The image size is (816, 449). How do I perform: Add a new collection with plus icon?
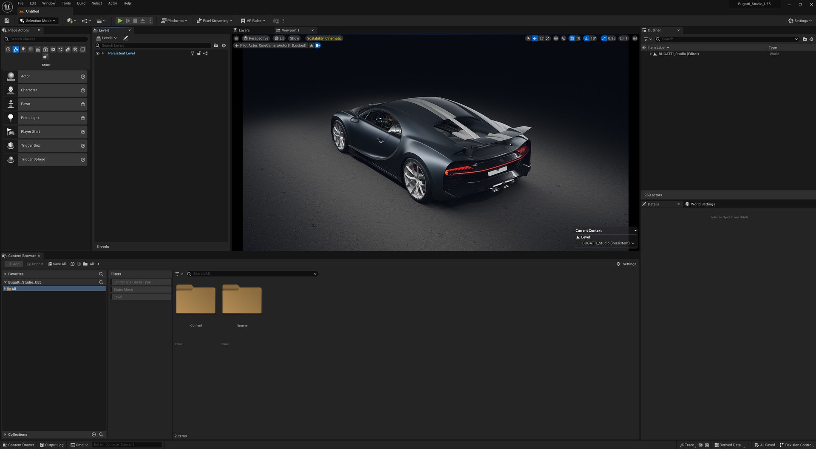[94, 435]
